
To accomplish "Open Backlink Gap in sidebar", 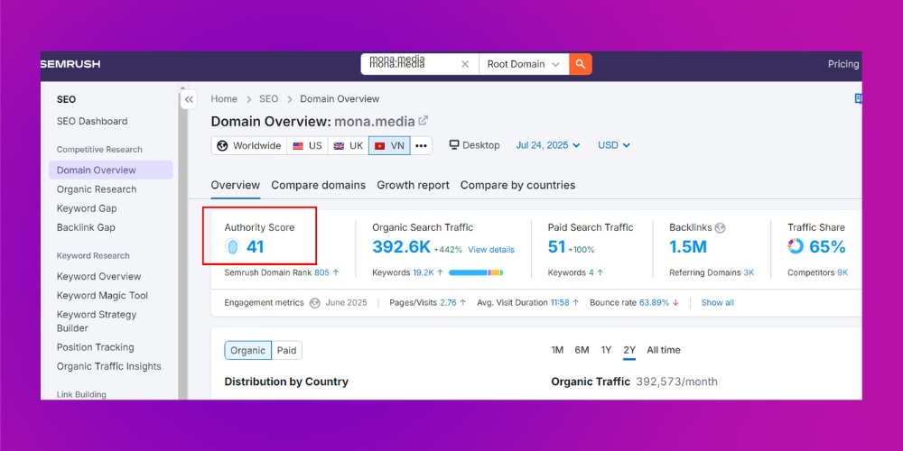I will [x=86, y=227].
